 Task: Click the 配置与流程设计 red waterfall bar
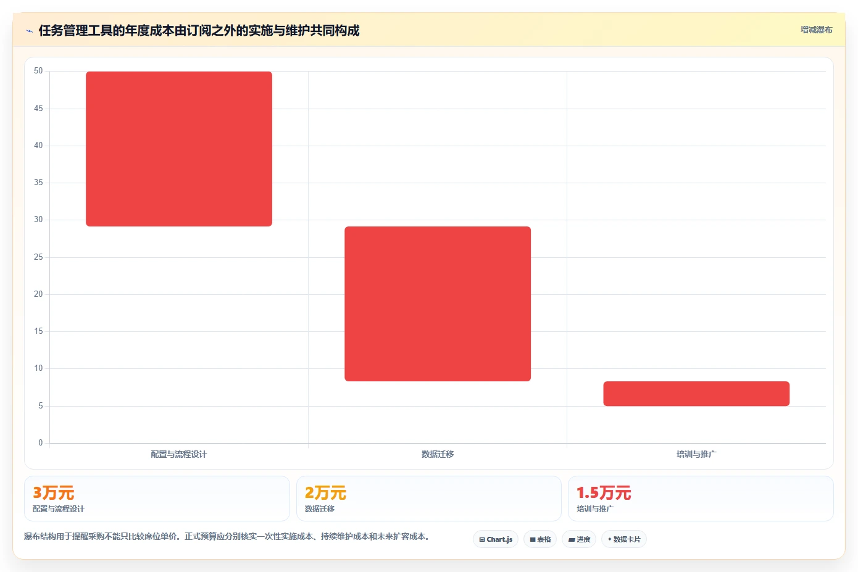(x=179, y=149)
